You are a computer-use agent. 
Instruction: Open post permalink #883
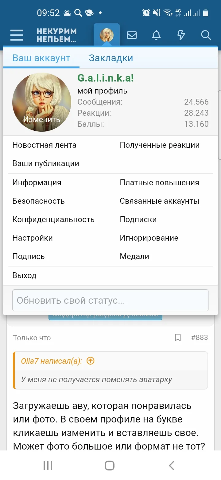pos(200,338)
